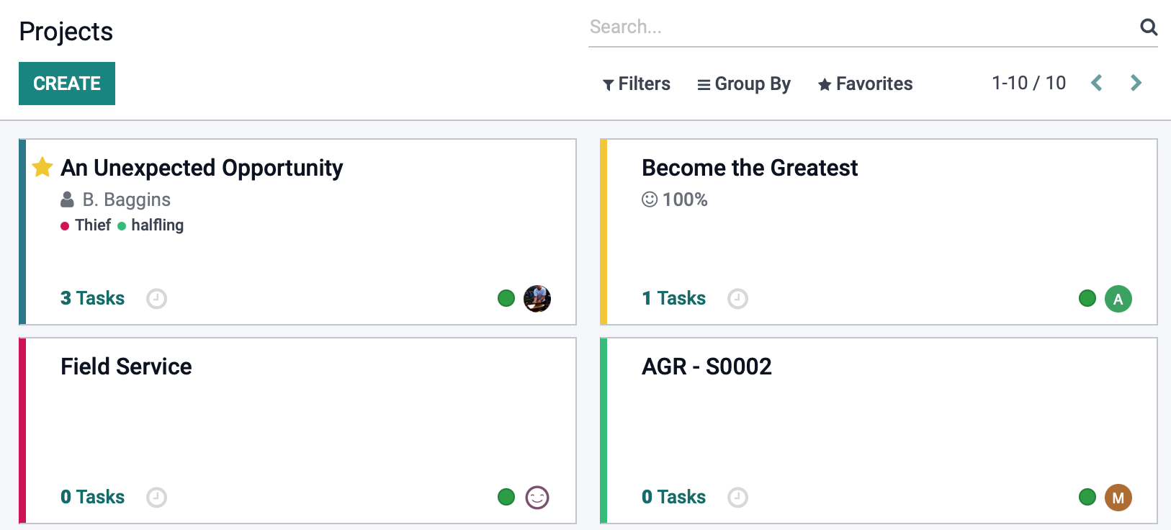Open activity clock on Become the Greatest
The image size is (1171, 530).
coord(737,298)
